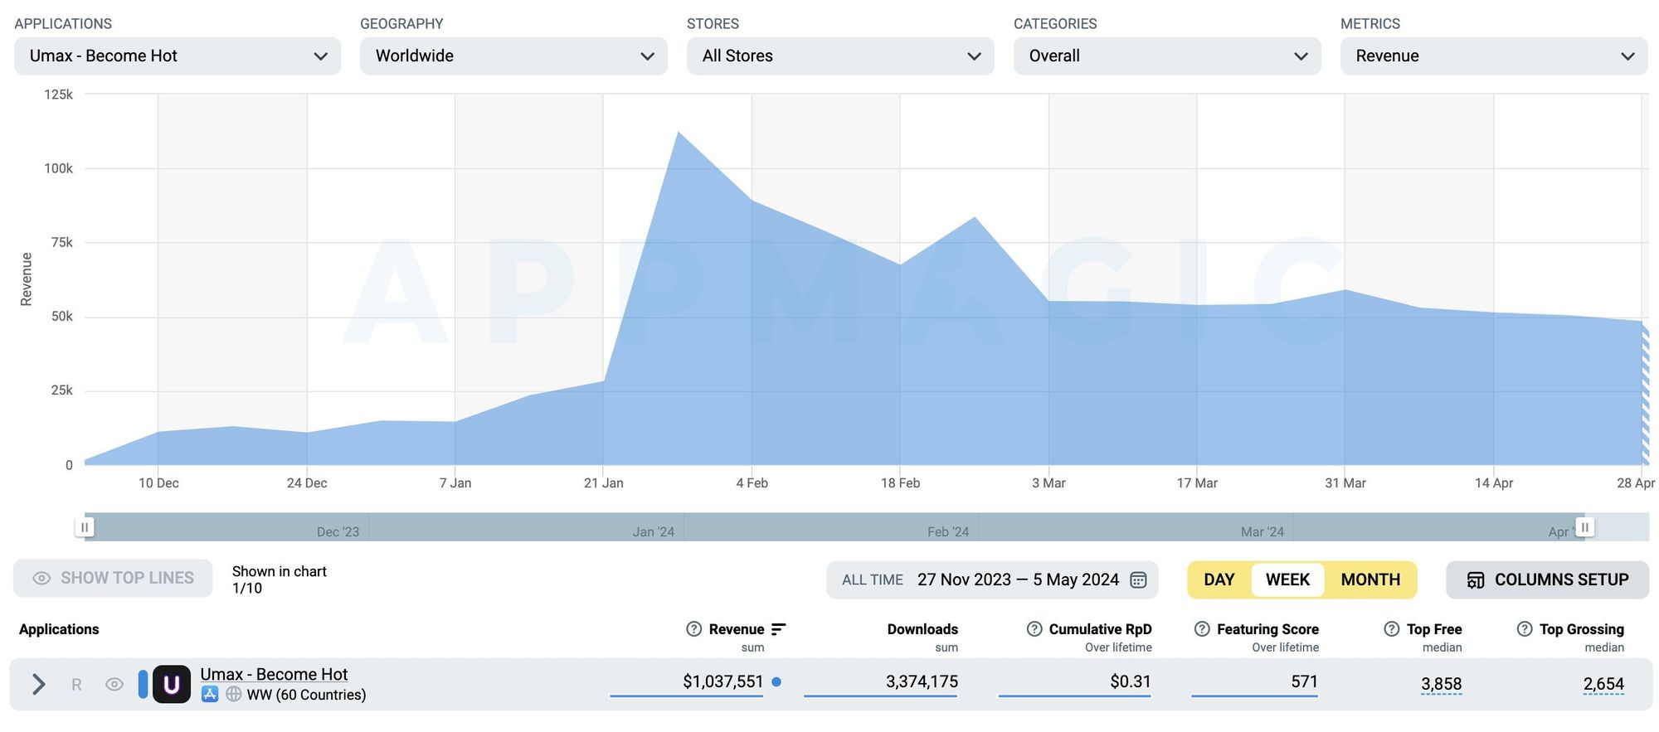Viewport: 1659px width, 732px height.
Task: Click the globe icon beside WW (60 Countries)
Action: click(234, 694)
